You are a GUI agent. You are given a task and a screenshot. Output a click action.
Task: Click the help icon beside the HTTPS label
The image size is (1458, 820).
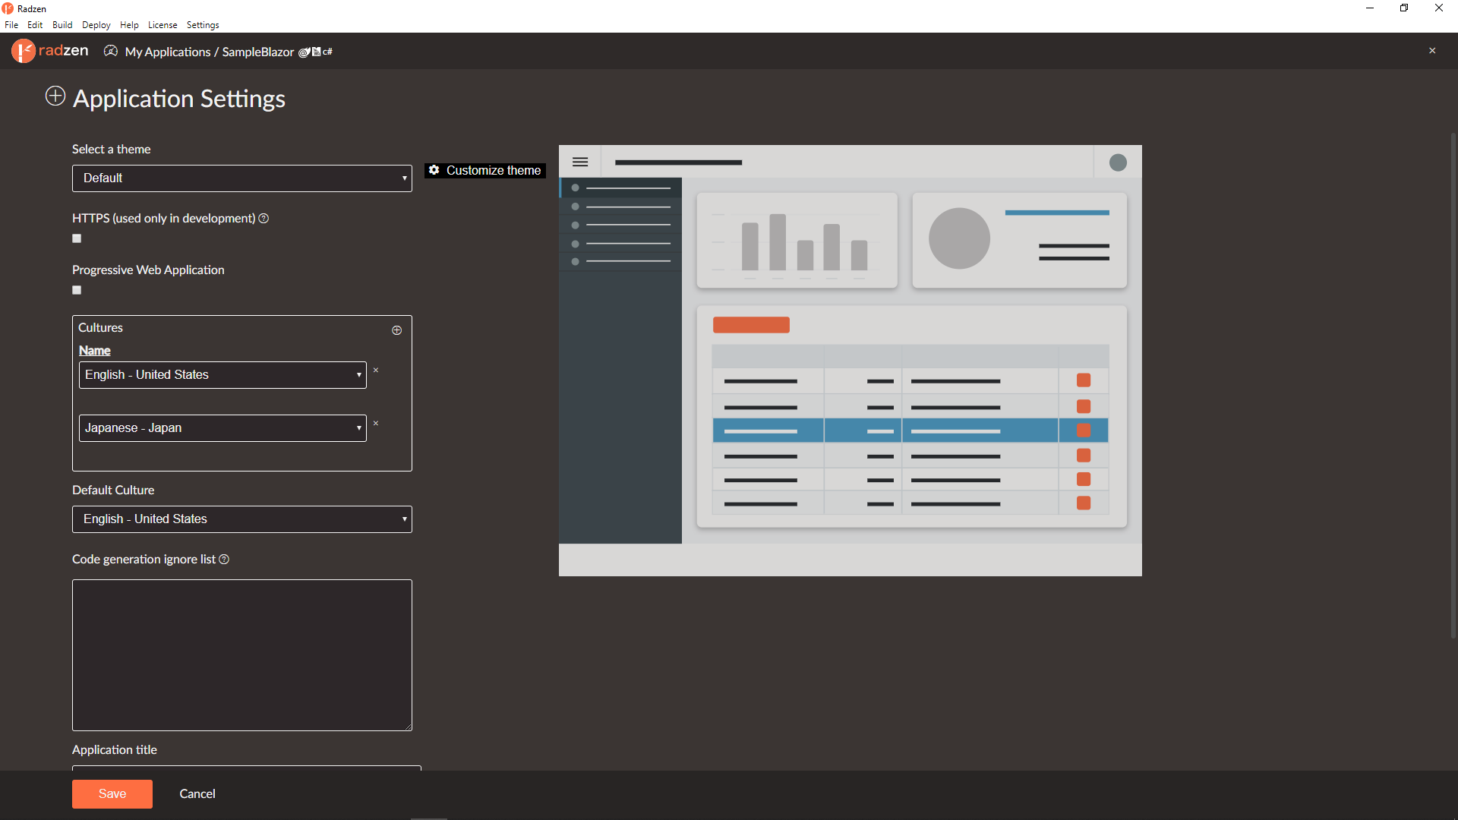click(x=264, y=219)
